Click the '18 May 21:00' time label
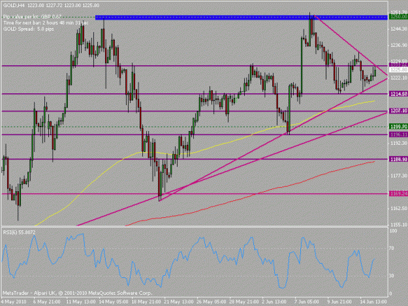The height and width of the screenshot is (306, 408). pyautogui.click(x=146, y=302)
